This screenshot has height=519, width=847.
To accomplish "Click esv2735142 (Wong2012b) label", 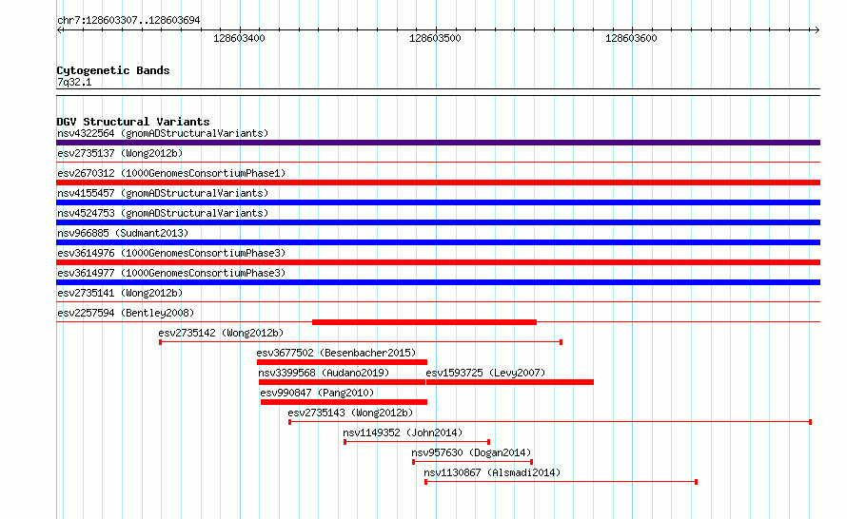I will point(221,333).
